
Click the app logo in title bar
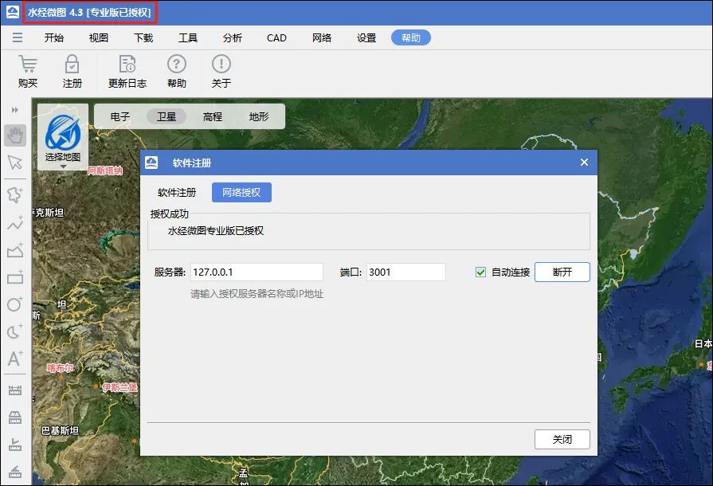[x=13, y=12]
